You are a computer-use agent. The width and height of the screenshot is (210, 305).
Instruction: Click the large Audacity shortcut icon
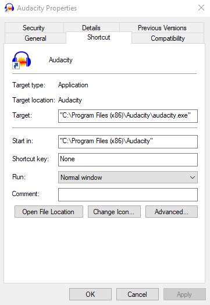[x=22, y=60]
